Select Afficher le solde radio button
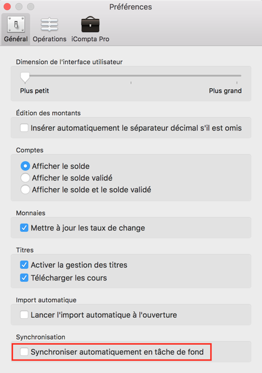Viewport: 262px width, 373px height. 25,166
